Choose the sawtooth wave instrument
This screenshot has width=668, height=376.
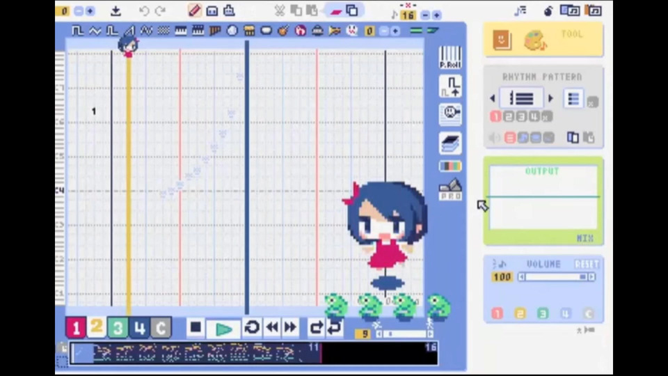(x=129, y=31)
